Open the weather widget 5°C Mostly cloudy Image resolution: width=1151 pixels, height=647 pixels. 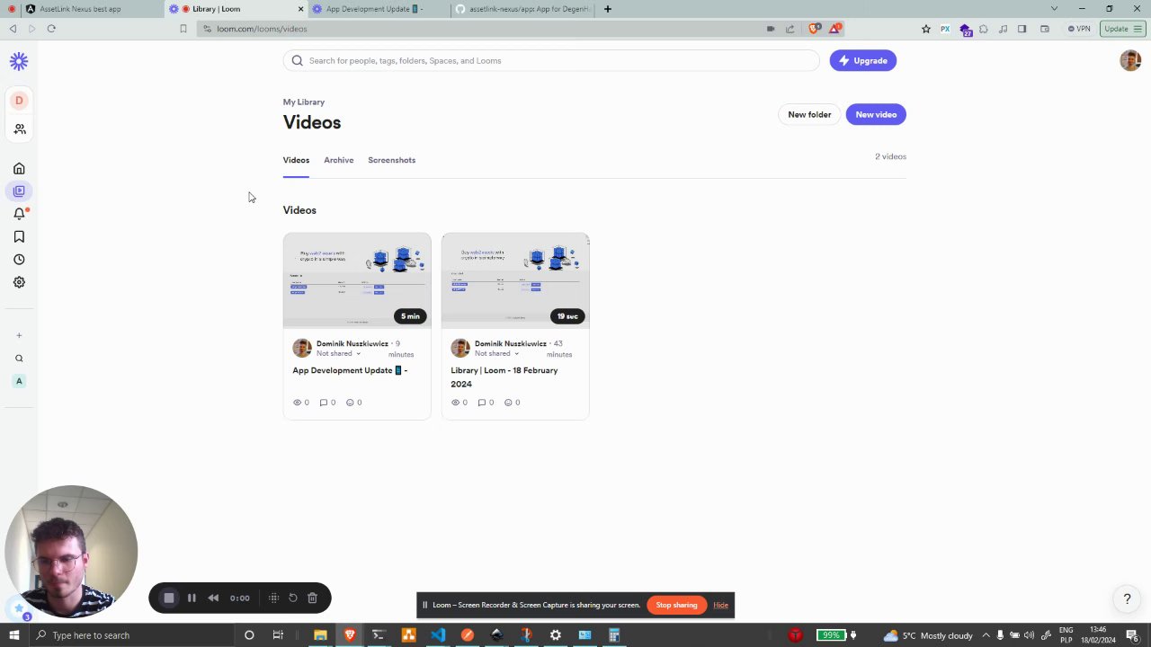[x=928, y=635]
